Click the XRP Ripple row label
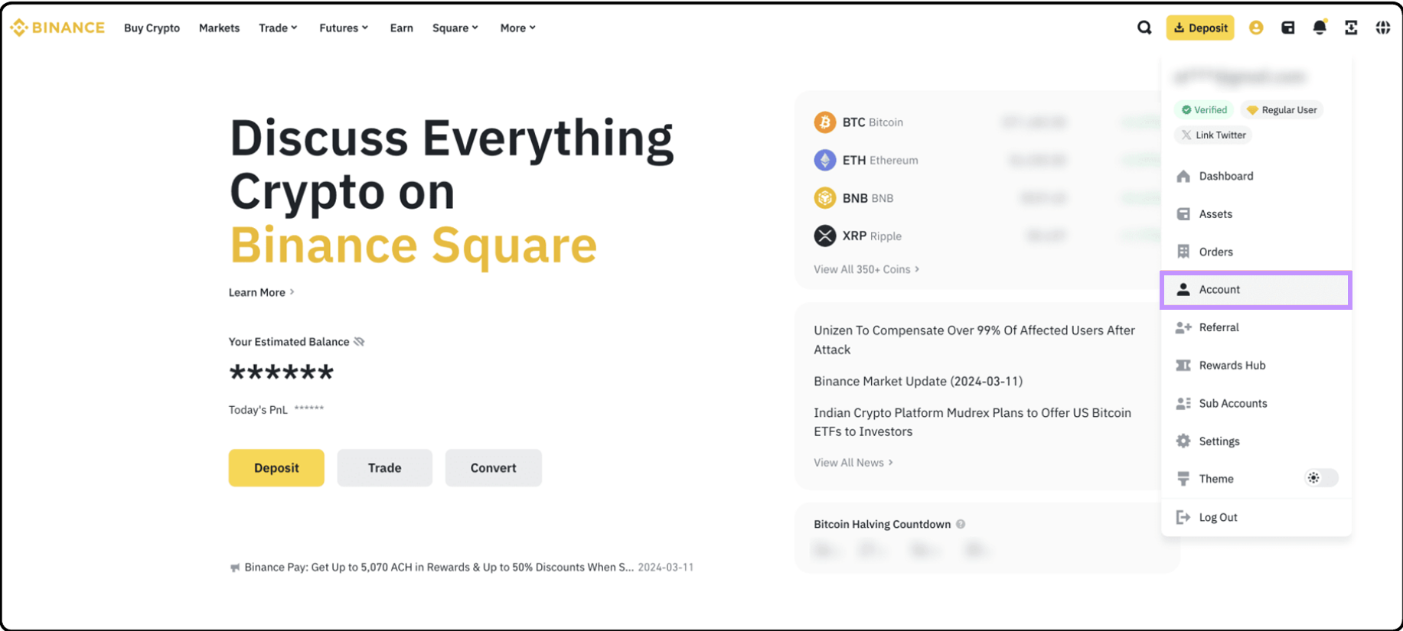The width and height of the screenshot is (1403, 631). (872, 236)
